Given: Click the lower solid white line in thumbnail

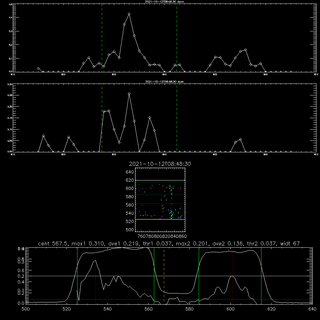Looking at the screenshot, I should [160, 220].
